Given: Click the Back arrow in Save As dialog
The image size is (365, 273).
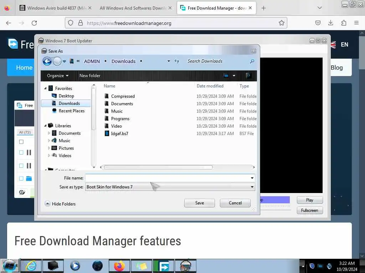Looking at the screenshot, I should click(47, 61).
